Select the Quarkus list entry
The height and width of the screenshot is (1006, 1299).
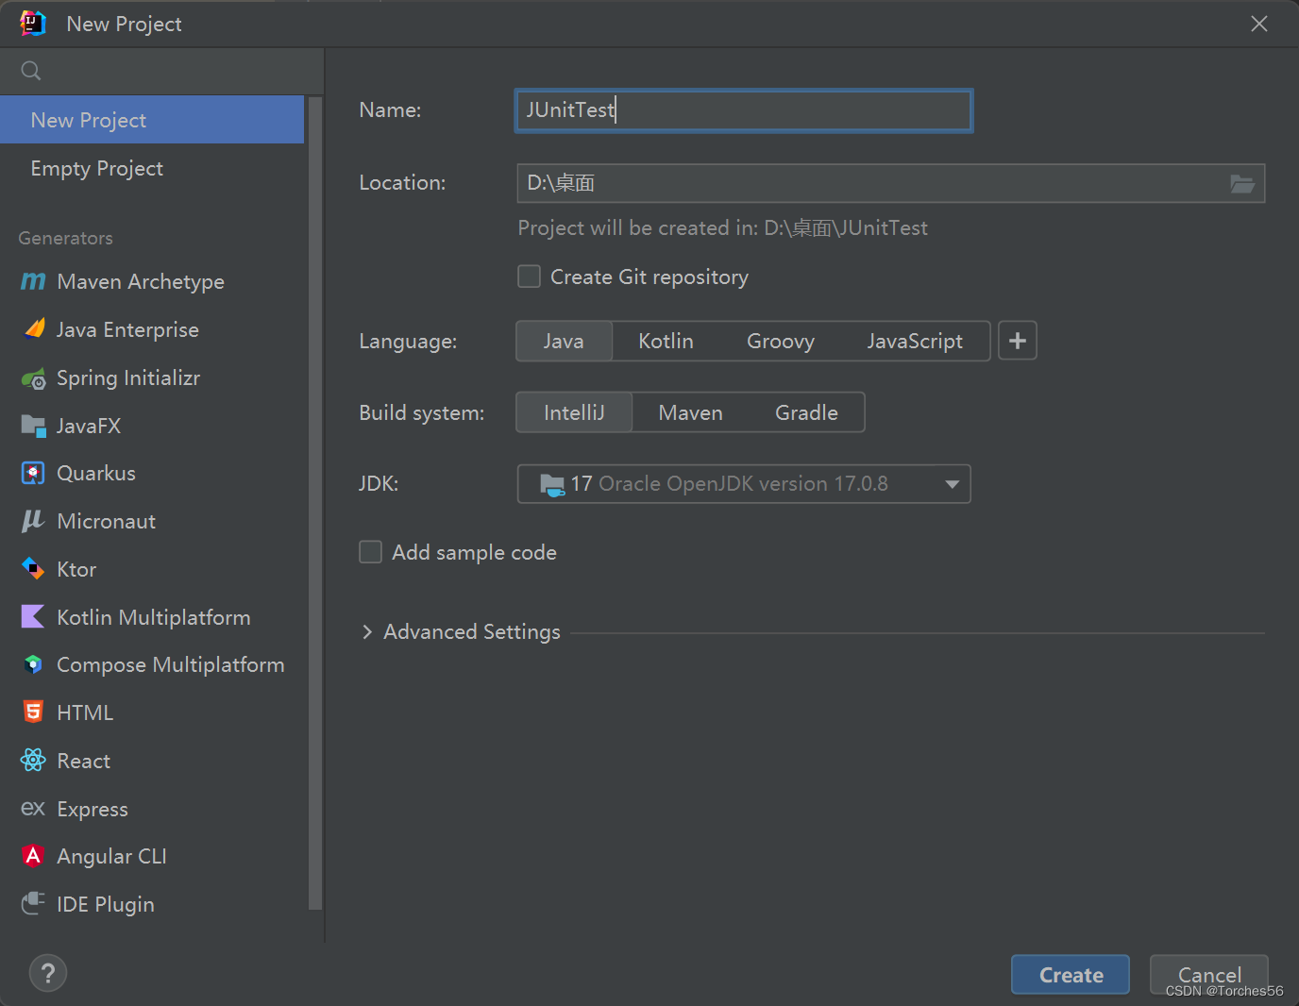pyautogui.click(x=152, y=473)
